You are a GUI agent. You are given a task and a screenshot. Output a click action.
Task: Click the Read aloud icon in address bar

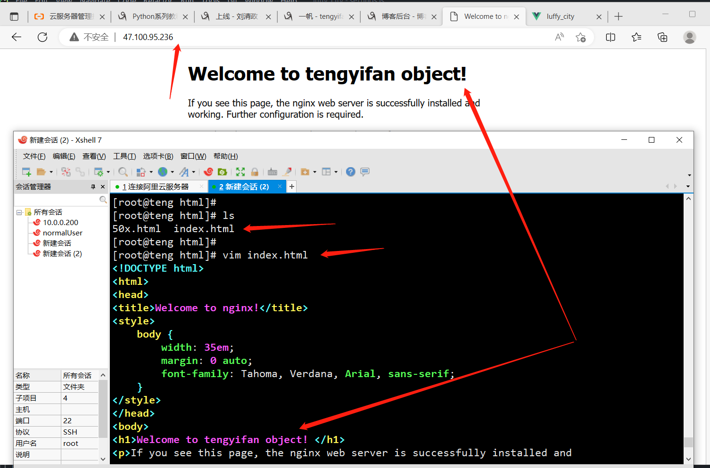[559, 37]
